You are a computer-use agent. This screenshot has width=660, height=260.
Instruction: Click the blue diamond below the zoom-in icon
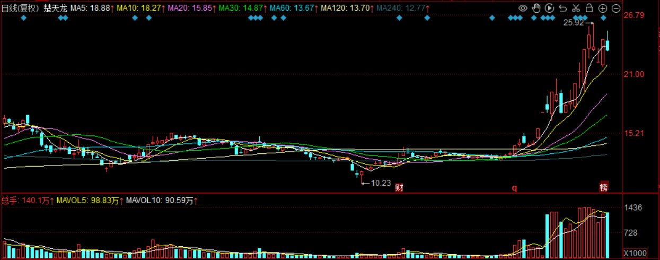click(x=603, y=18)
